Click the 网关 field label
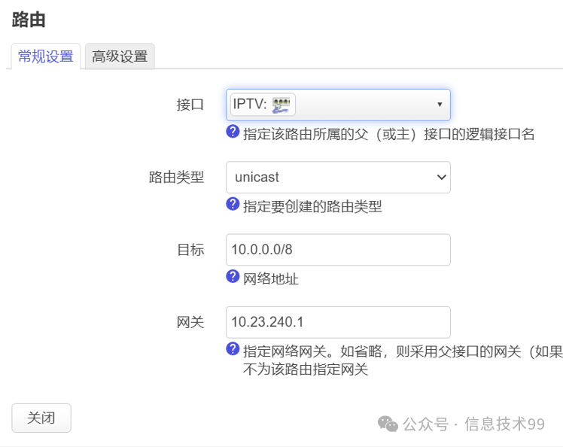Viewport: 563px width, 447px height. click(190, 322)
